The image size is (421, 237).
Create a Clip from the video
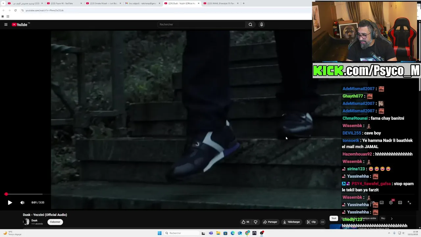pos(311,222)
